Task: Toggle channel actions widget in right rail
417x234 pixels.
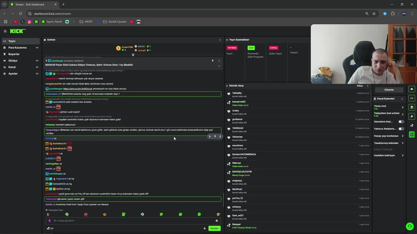Action: 412,107
